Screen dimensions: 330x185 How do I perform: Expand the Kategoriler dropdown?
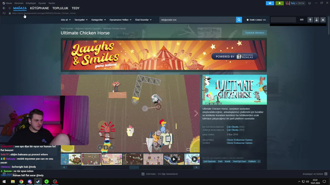pos(98,20)
